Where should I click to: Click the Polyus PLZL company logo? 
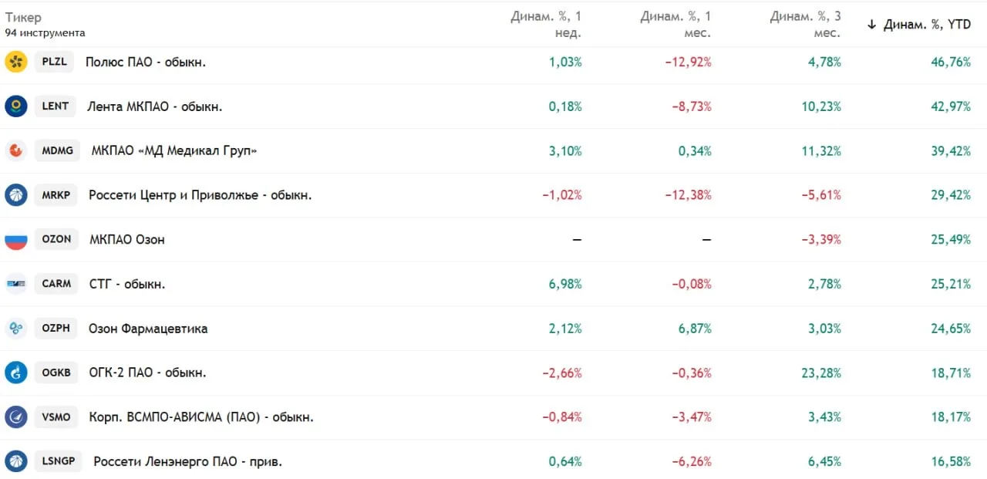click(x=16, y=62)
